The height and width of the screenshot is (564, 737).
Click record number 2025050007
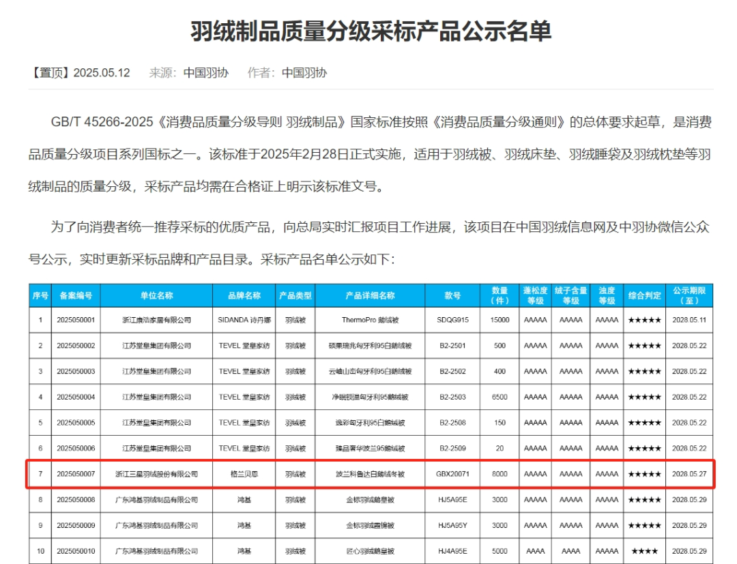click(x=76, y=474)
